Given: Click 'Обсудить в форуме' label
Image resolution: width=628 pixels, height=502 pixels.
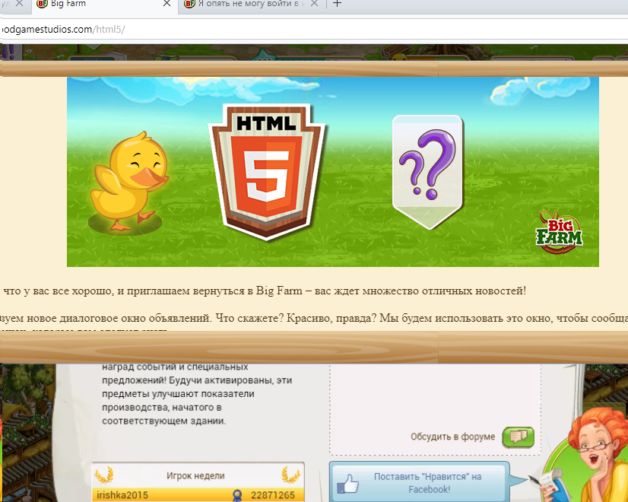Looking at the screenshot, I should point(452,437).
